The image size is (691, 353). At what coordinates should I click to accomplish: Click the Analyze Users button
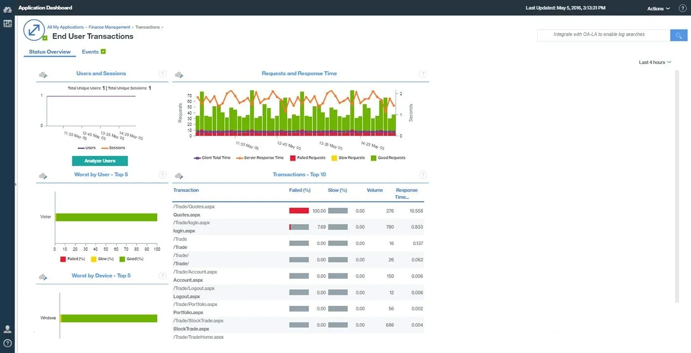(x=100, y=161)
